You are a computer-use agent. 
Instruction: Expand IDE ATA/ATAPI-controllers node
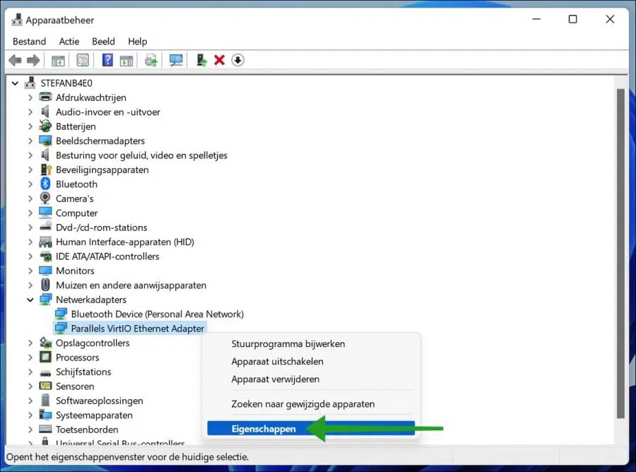point(30,256)
